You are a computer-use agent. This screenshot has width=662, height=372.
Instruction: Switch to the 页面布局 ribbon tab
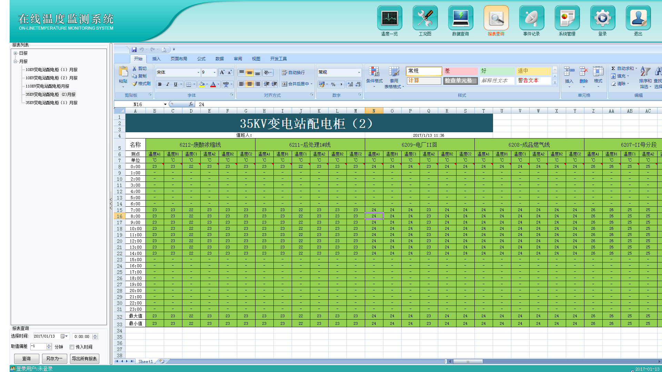(x=179, y=59)
